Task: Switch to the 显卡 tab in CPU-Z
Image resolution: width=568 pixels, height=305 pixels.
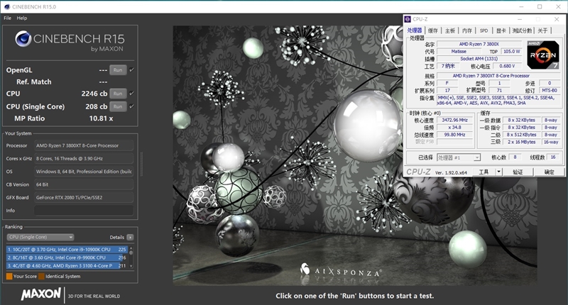Action: [501, 30]
